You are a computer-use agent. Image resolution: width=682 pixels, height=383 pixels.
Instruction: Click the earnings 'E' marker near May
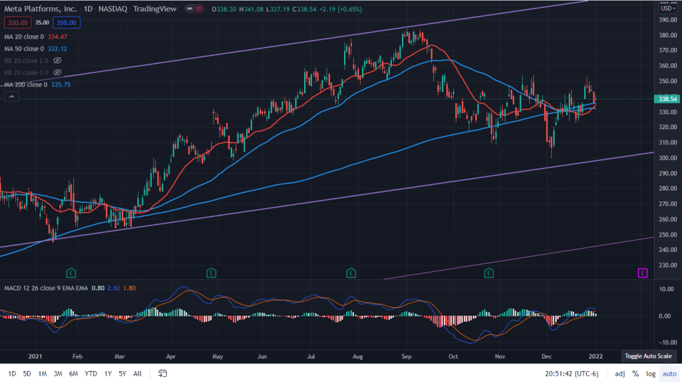click(x=211, y=272)
